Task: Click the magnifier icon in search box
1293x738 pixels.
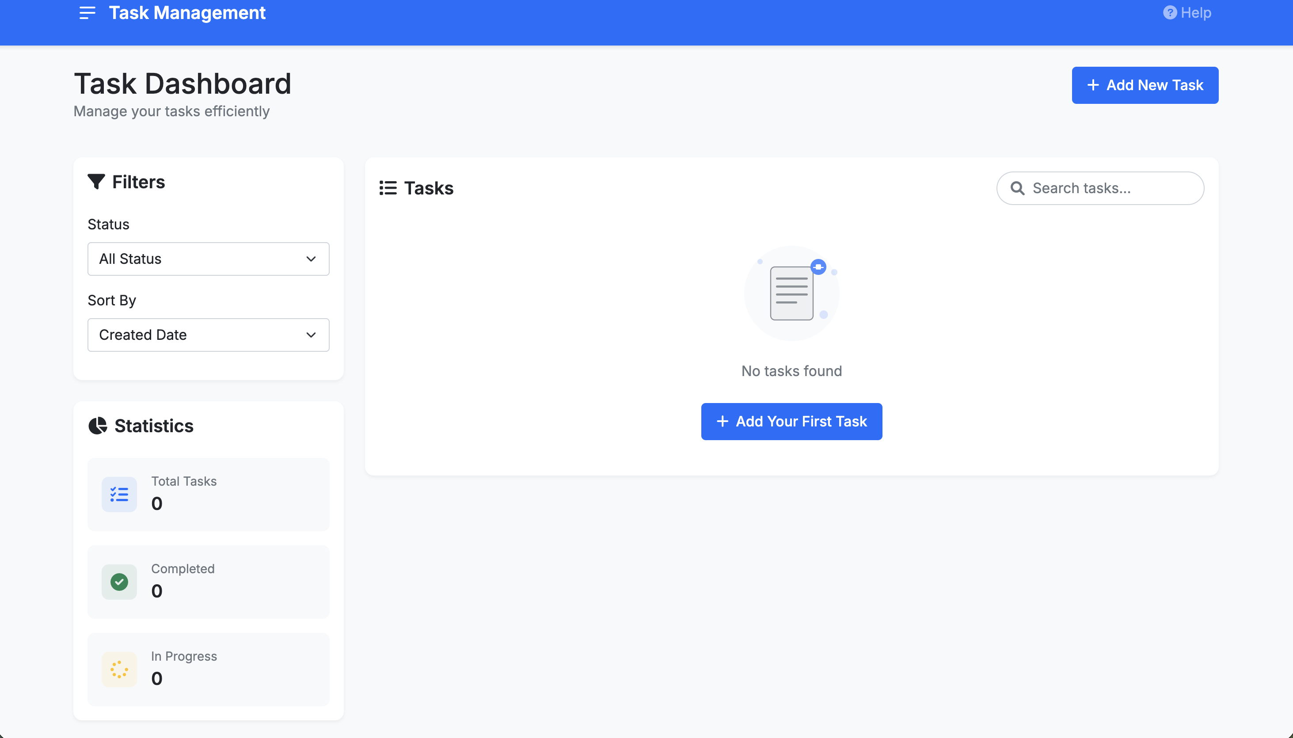Action: (x=1017, y=188)
